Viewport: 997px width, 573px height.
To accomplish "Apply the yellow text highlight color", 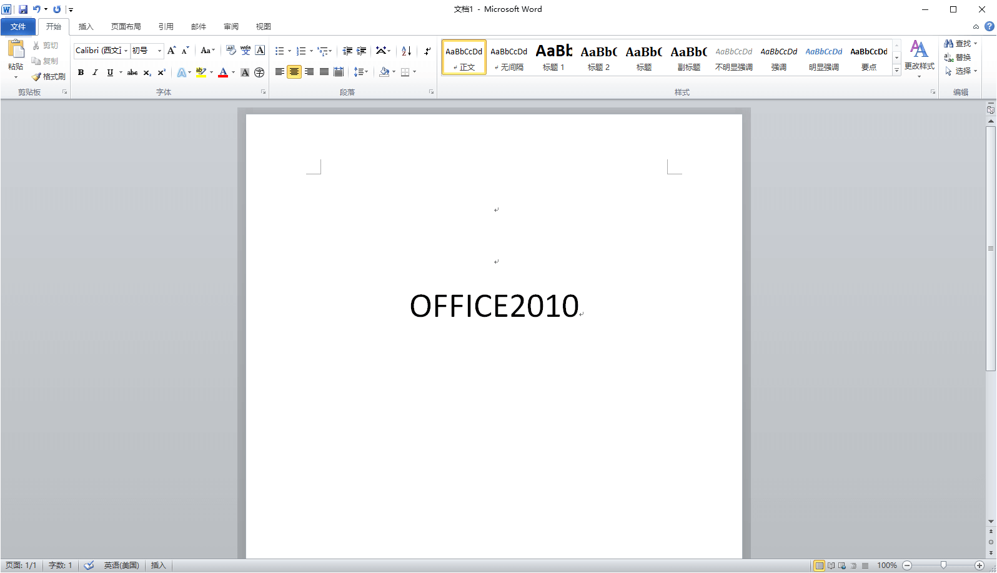I will coord(201,72).
